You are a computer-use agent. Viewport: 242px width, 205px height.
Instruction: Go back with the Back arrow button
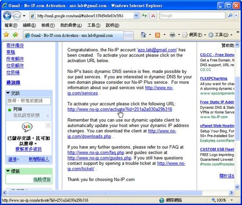7,16
